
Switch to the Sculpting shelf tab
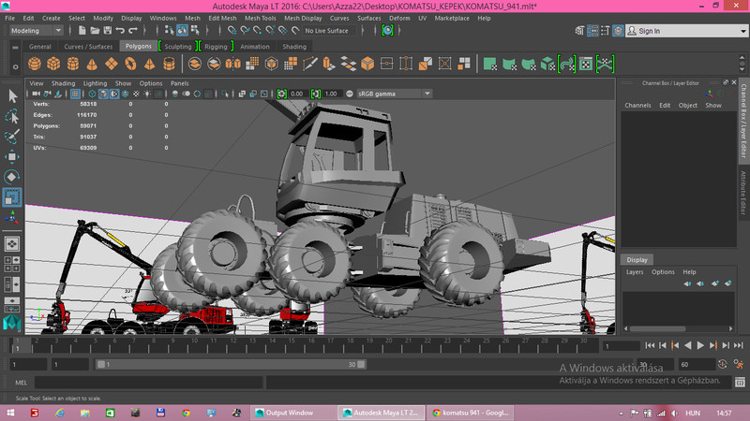[178, 46]
